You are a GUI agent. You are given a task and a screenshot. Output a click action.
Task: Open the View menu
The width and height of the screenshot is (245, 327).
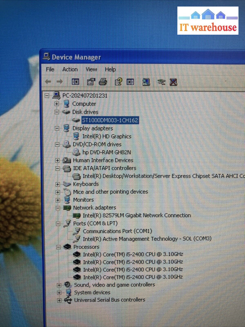pos(91,69)
